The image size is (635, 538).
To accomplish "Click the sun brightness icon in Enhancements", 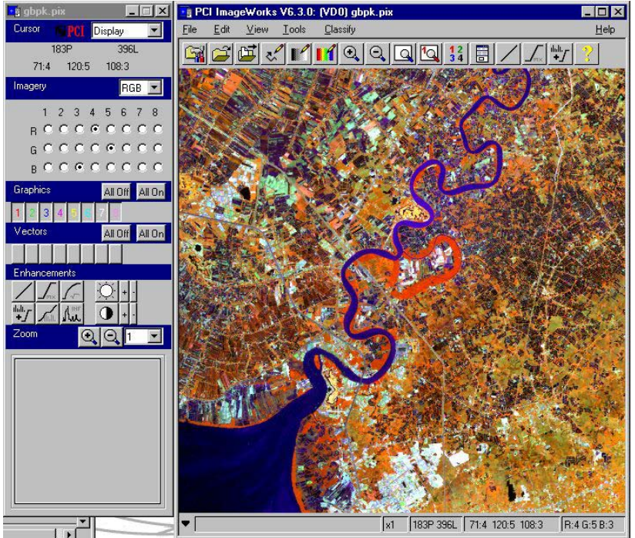I will point(106,291).
